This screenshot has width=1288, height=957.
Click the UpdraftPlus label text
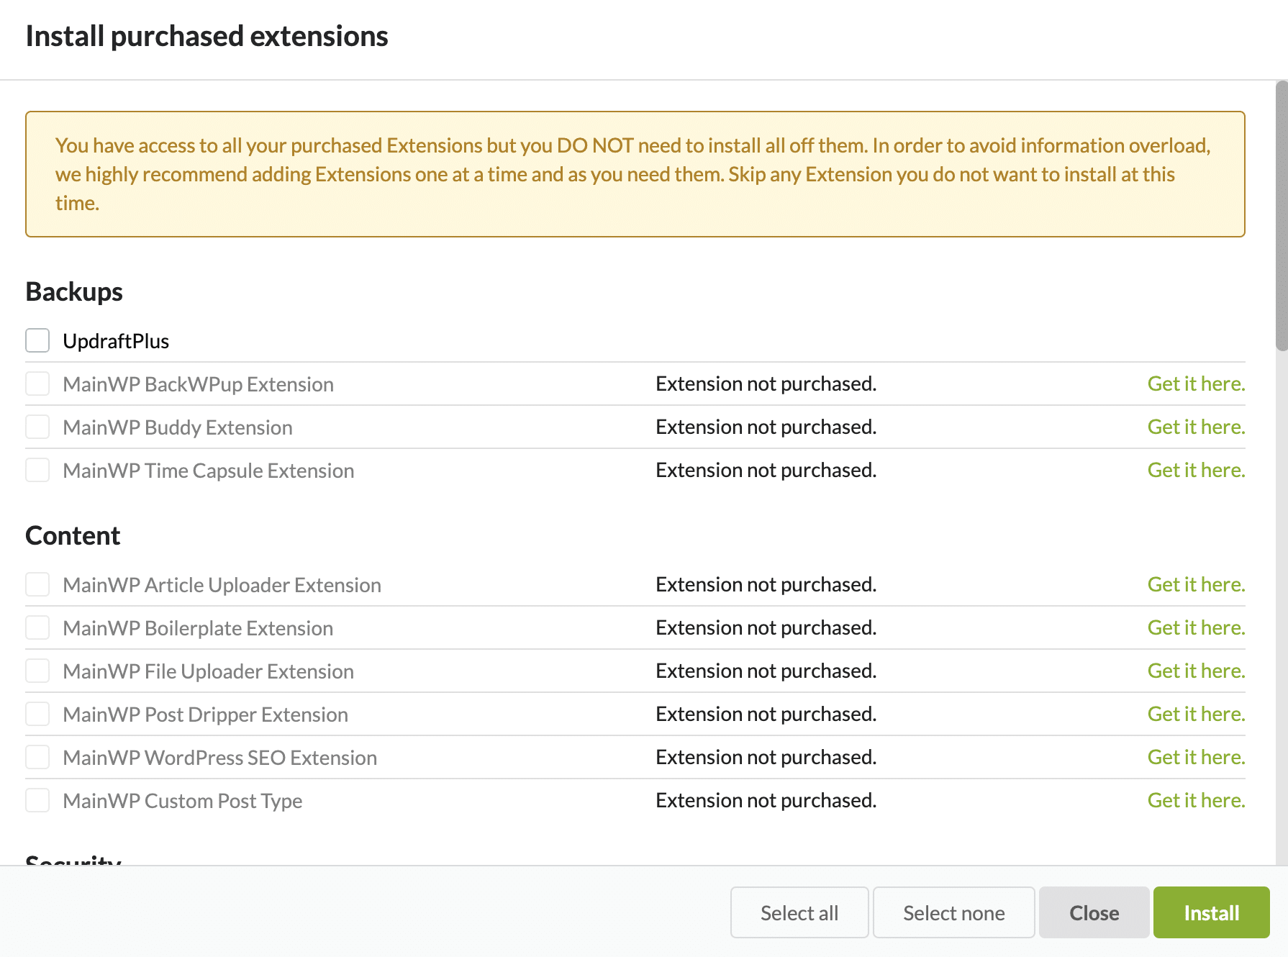(x=116, y=341)
